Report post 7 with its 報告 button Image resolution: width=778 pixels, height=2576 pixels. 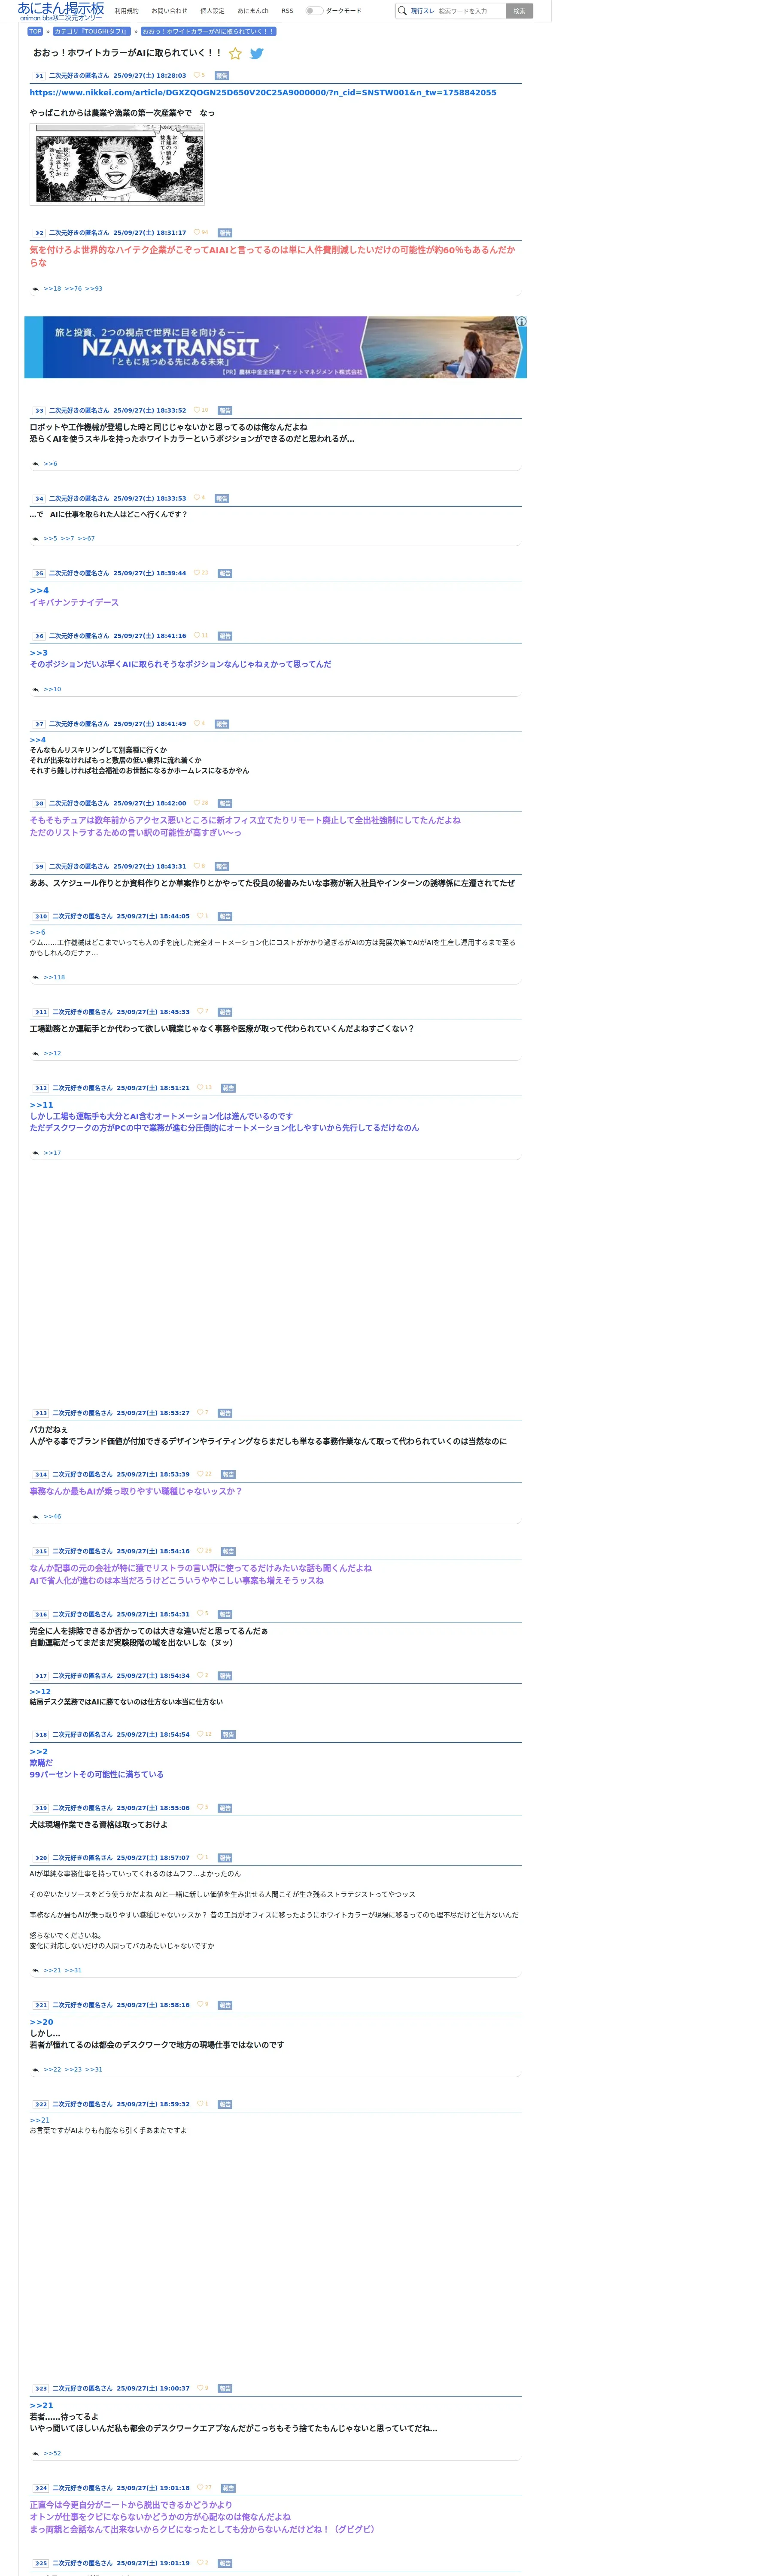(x=222, y=724)
